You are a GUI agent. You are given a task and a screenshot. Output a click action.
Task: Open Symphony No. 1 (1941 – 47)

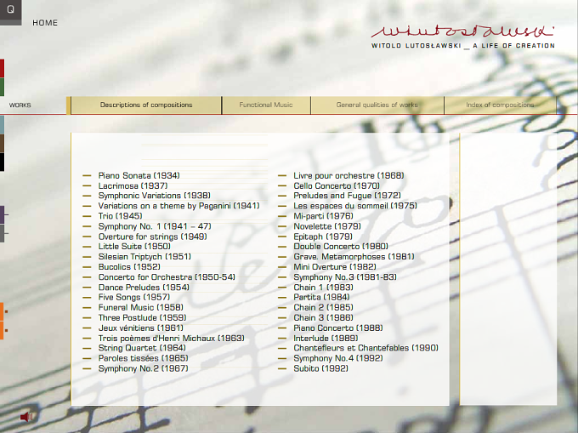[x=155, y=226]
